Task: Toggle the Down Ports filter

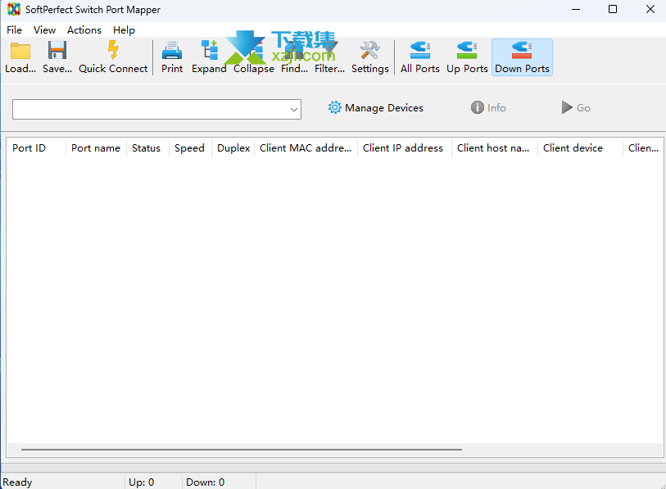Action: tap(522, 57)
